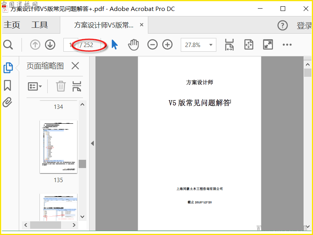Maximize the Acrobat window
313x235 pixels.
pos(282,9)
